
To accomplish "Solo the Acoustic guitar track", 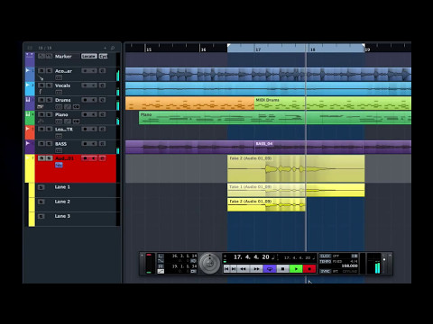I will point(49,71).
